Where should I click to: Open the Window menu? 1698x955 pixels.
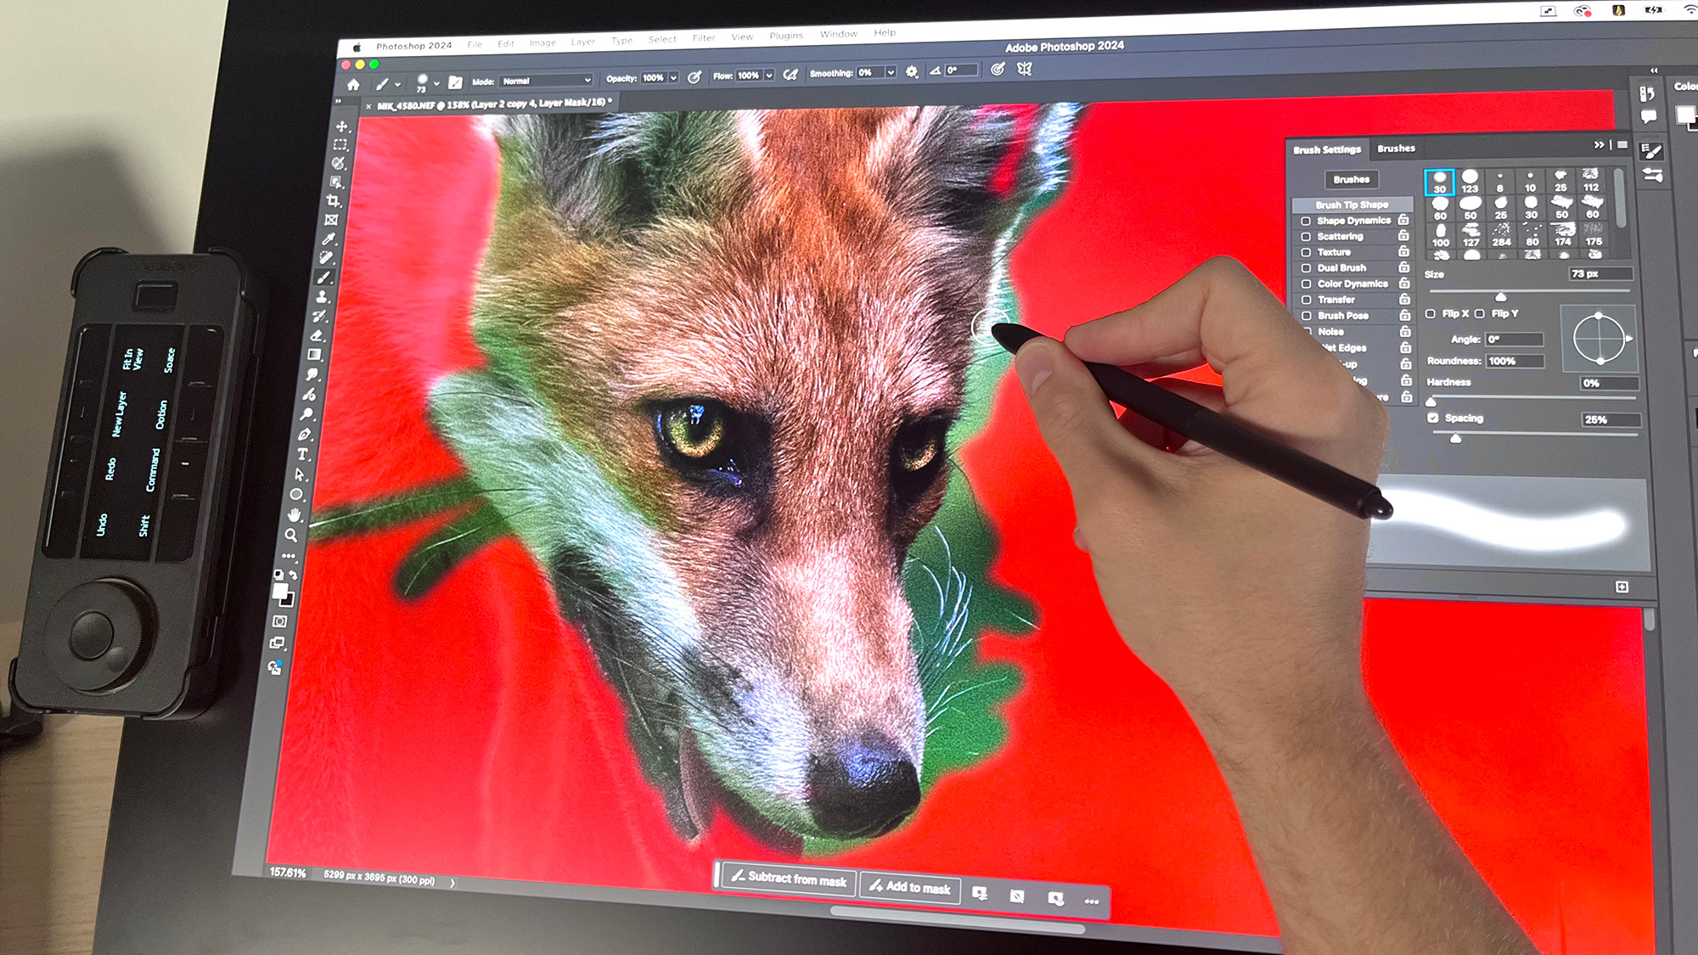[839, 35]
